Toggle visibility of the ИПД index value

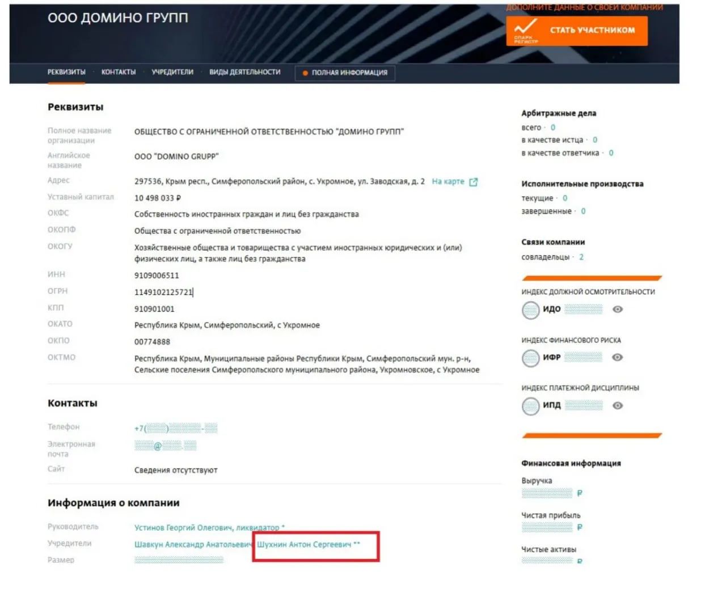pos(618,405)
